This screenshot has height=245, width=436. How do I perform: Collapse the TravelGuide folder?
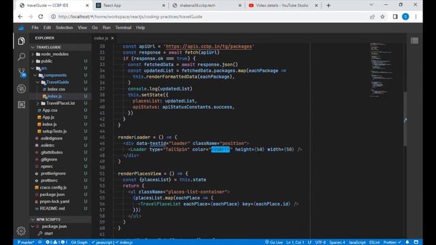coord(37,82)
